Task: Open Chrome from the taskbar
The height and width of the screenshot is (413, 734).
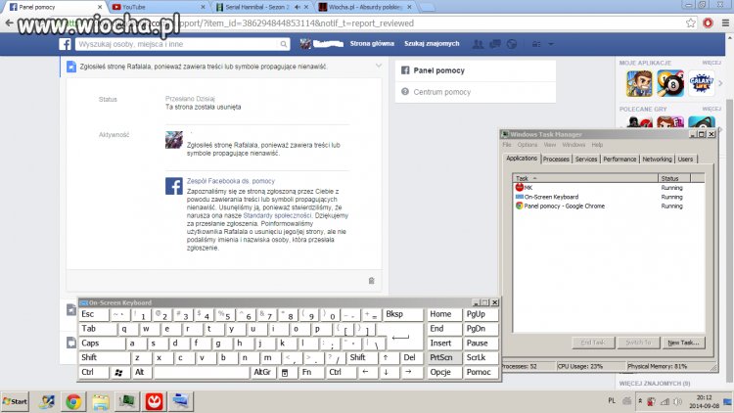Action: click(73, 402)
